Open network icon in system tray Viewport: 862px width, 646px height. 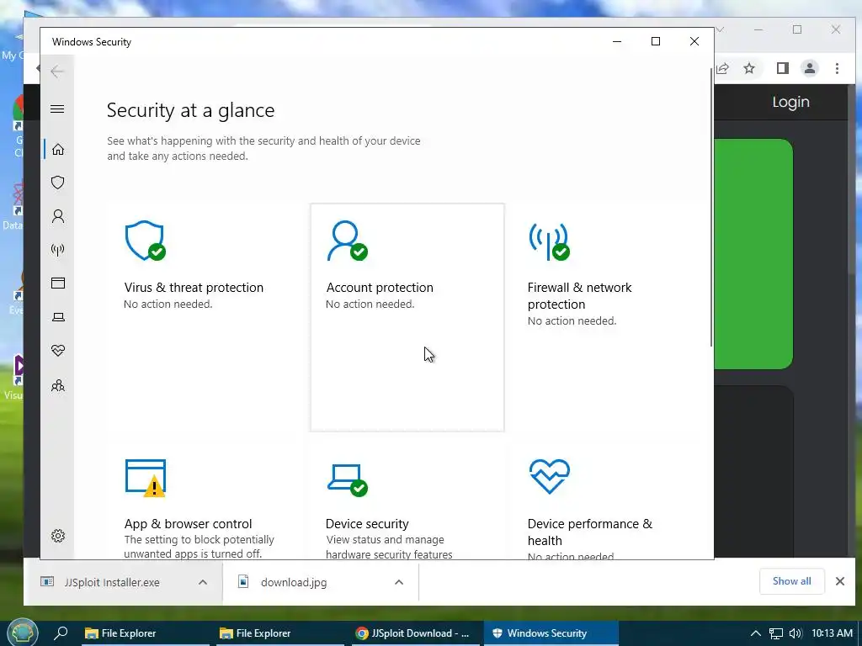[x=775, y=633]
